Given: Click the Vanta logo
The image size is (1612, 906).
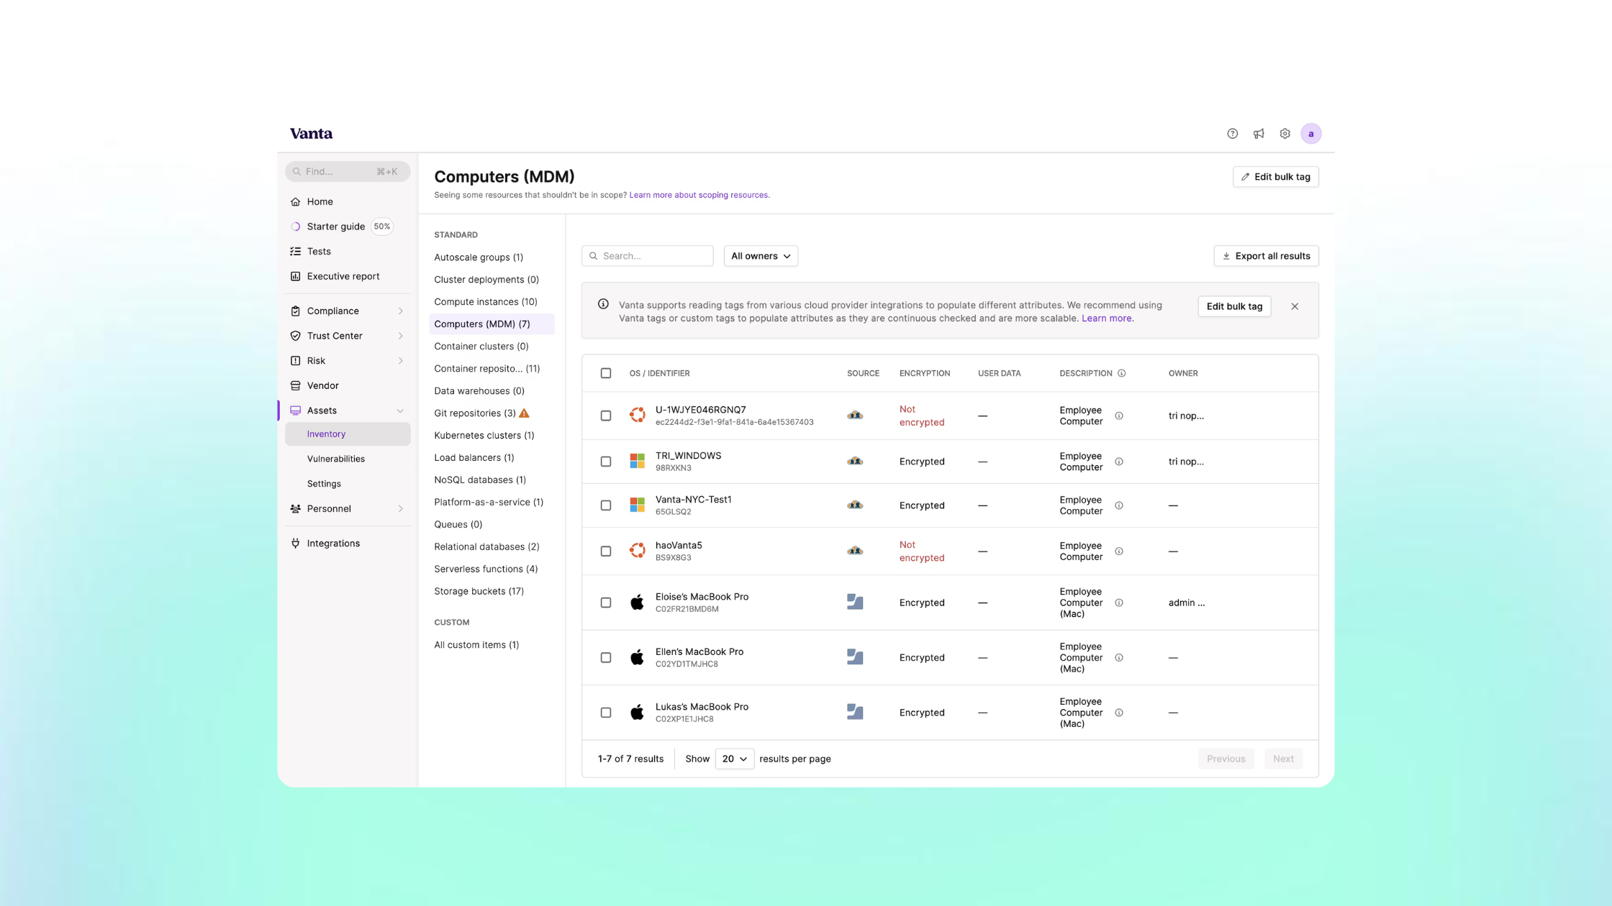Looking at the screenshot, I should click(311, 134).
